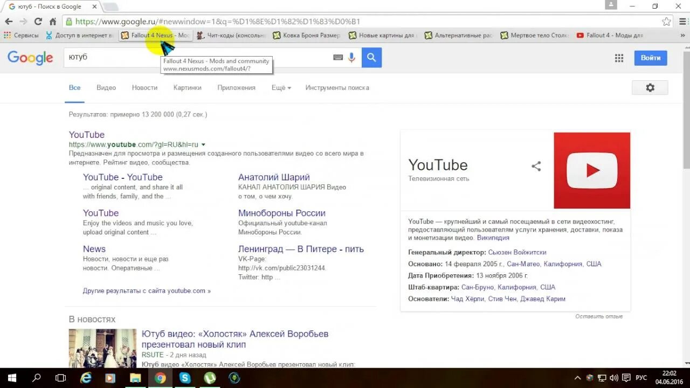Open the volume icon in system tray
Screen dimensions: 690x388
tap(614, 378)
